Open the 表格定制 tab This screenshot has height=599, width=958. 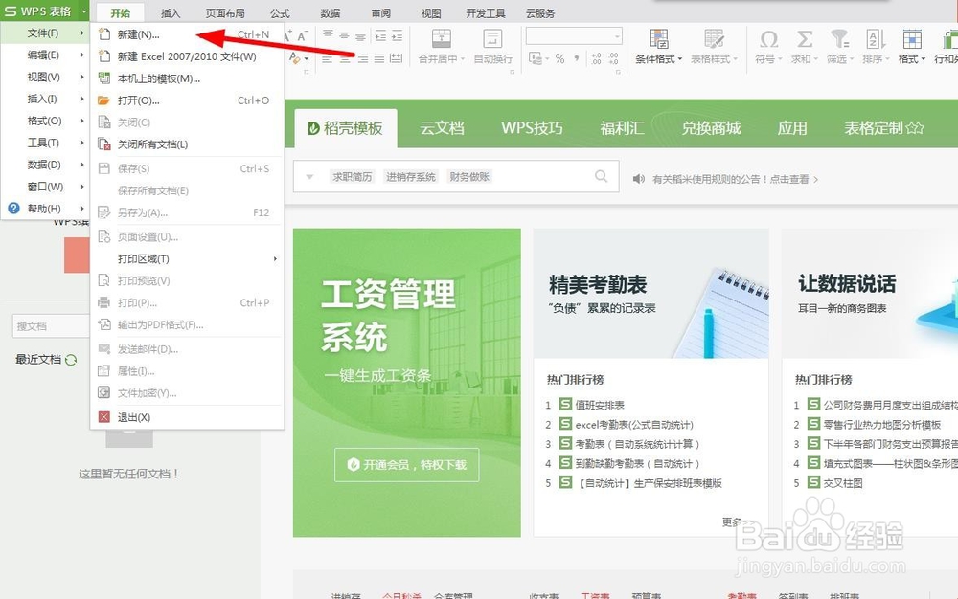(883, 128)
